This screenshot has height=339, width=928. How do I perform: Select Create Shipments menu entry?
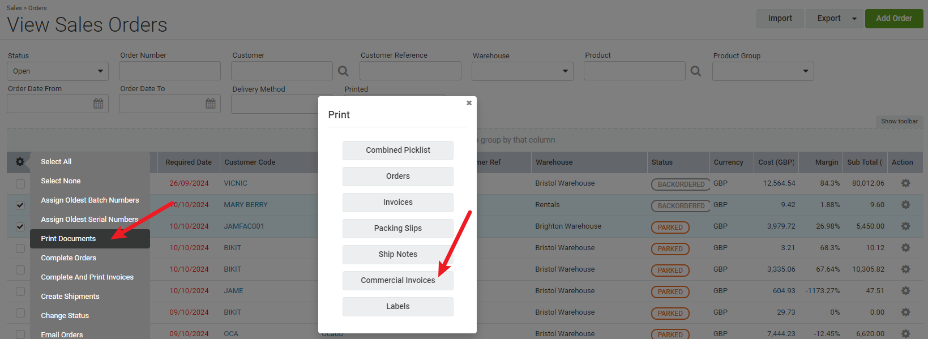pyautogui.click(x=70, y=297)
